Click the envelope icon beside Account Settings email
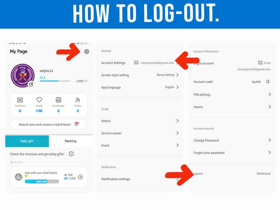This screenshot has width=280, height=210. [x=136, y=62]
